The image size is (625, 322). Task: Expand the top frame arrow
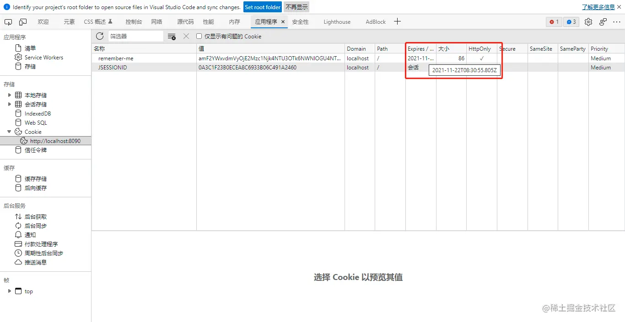point(9,291)
